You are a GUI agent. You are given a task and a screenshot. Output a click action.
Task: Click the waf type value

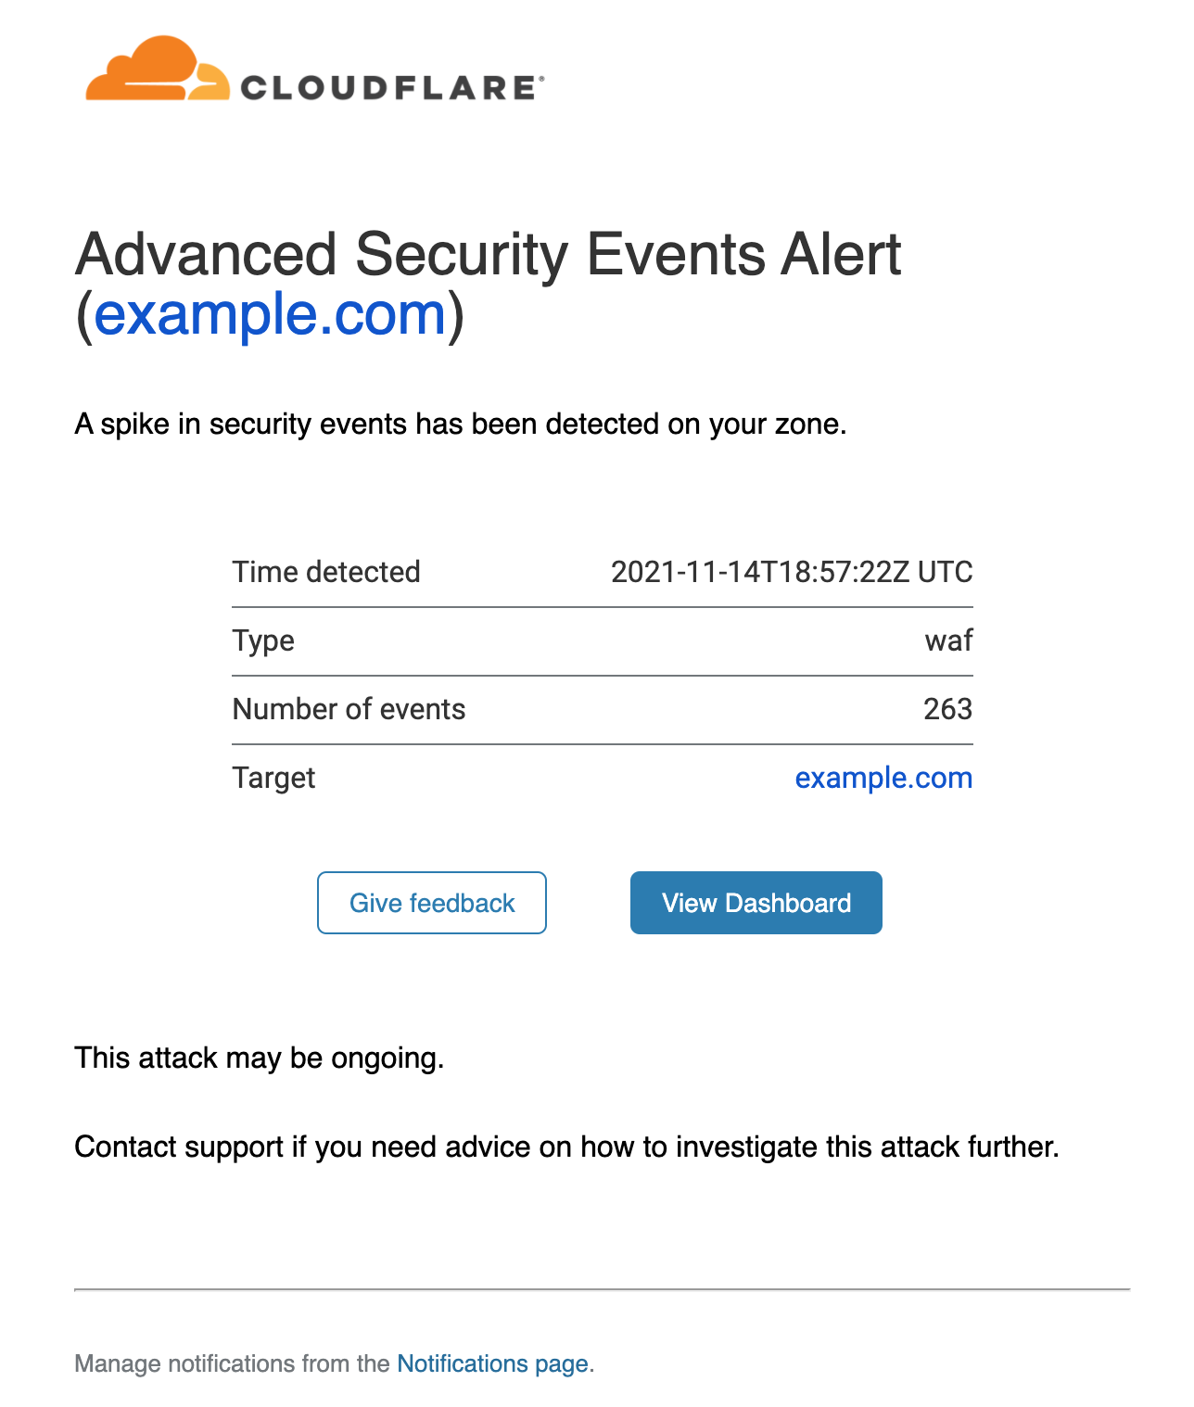point(948,640)
